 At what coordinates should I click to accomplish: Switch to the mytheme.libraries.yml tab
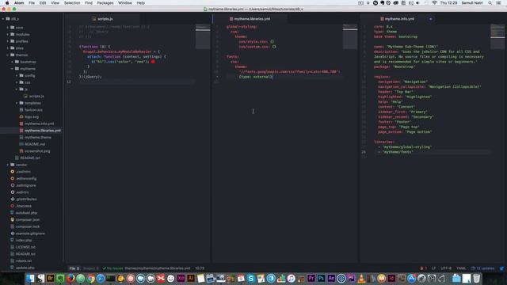pyautogui.click(x=250, y=19)
